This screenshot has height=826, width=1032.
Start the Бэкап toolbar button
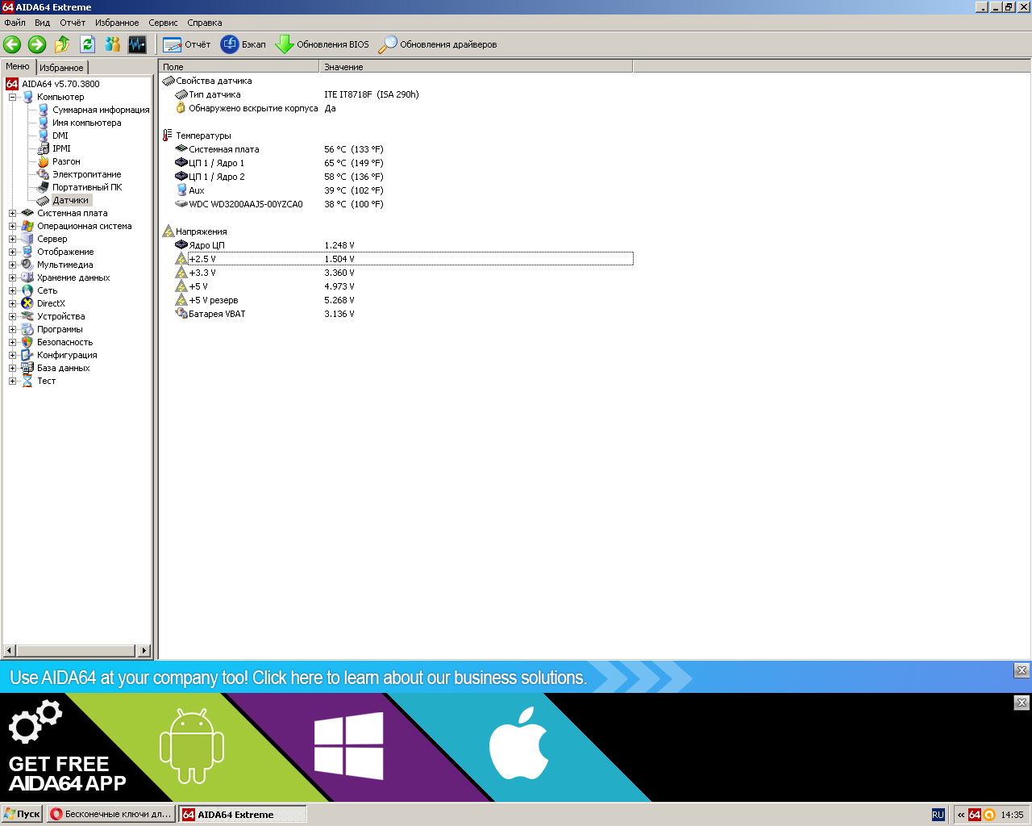point(243,44)
